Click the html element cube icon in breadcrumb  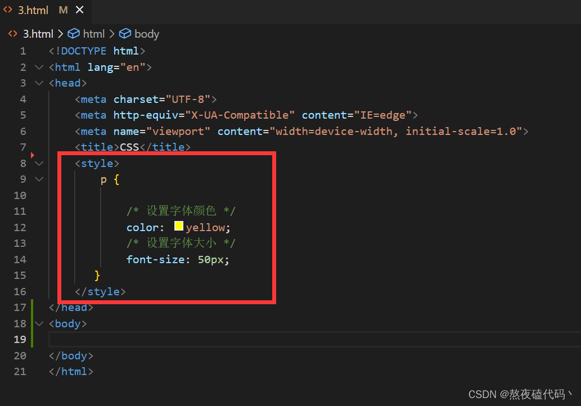tap(74, 34)
